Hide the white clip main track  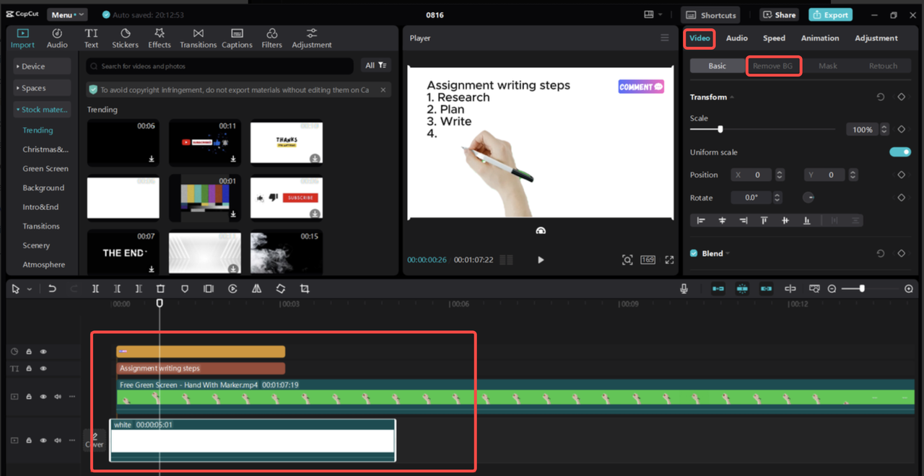pos(43,439)
